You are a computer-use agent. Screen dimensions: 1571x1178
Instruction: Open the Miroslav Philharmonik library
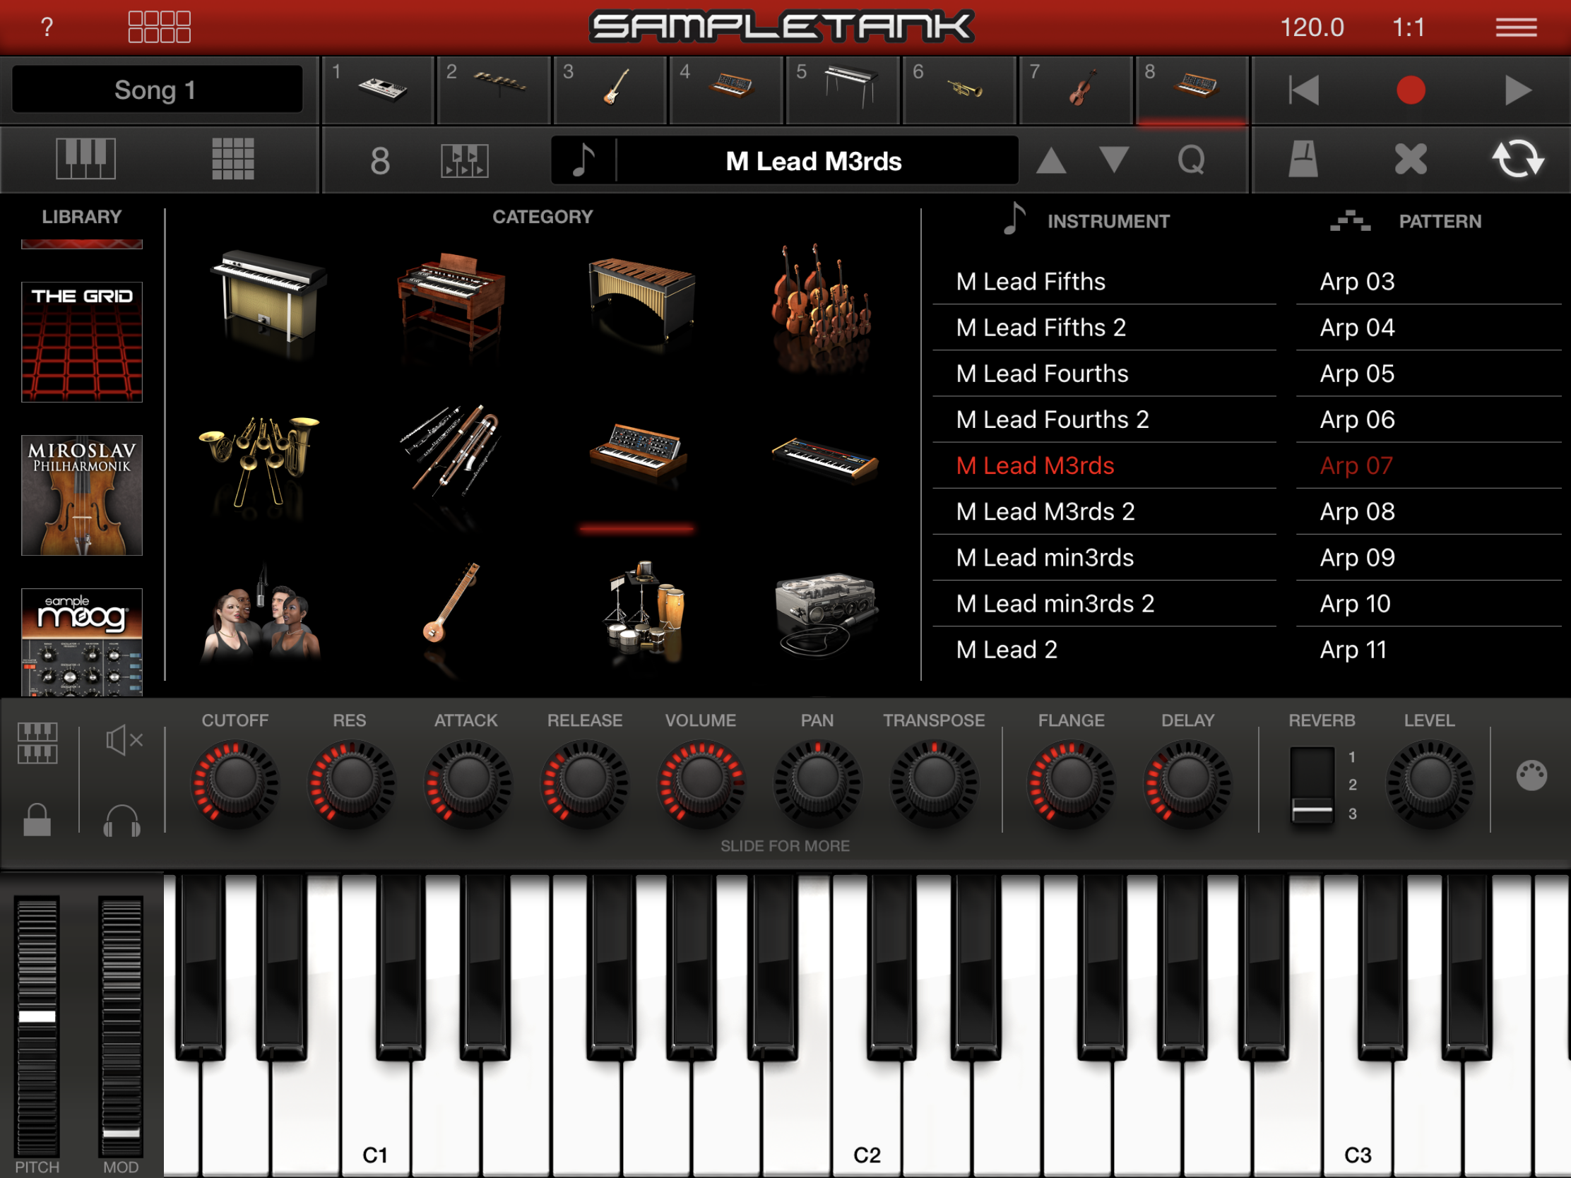(x=82, y=495)
